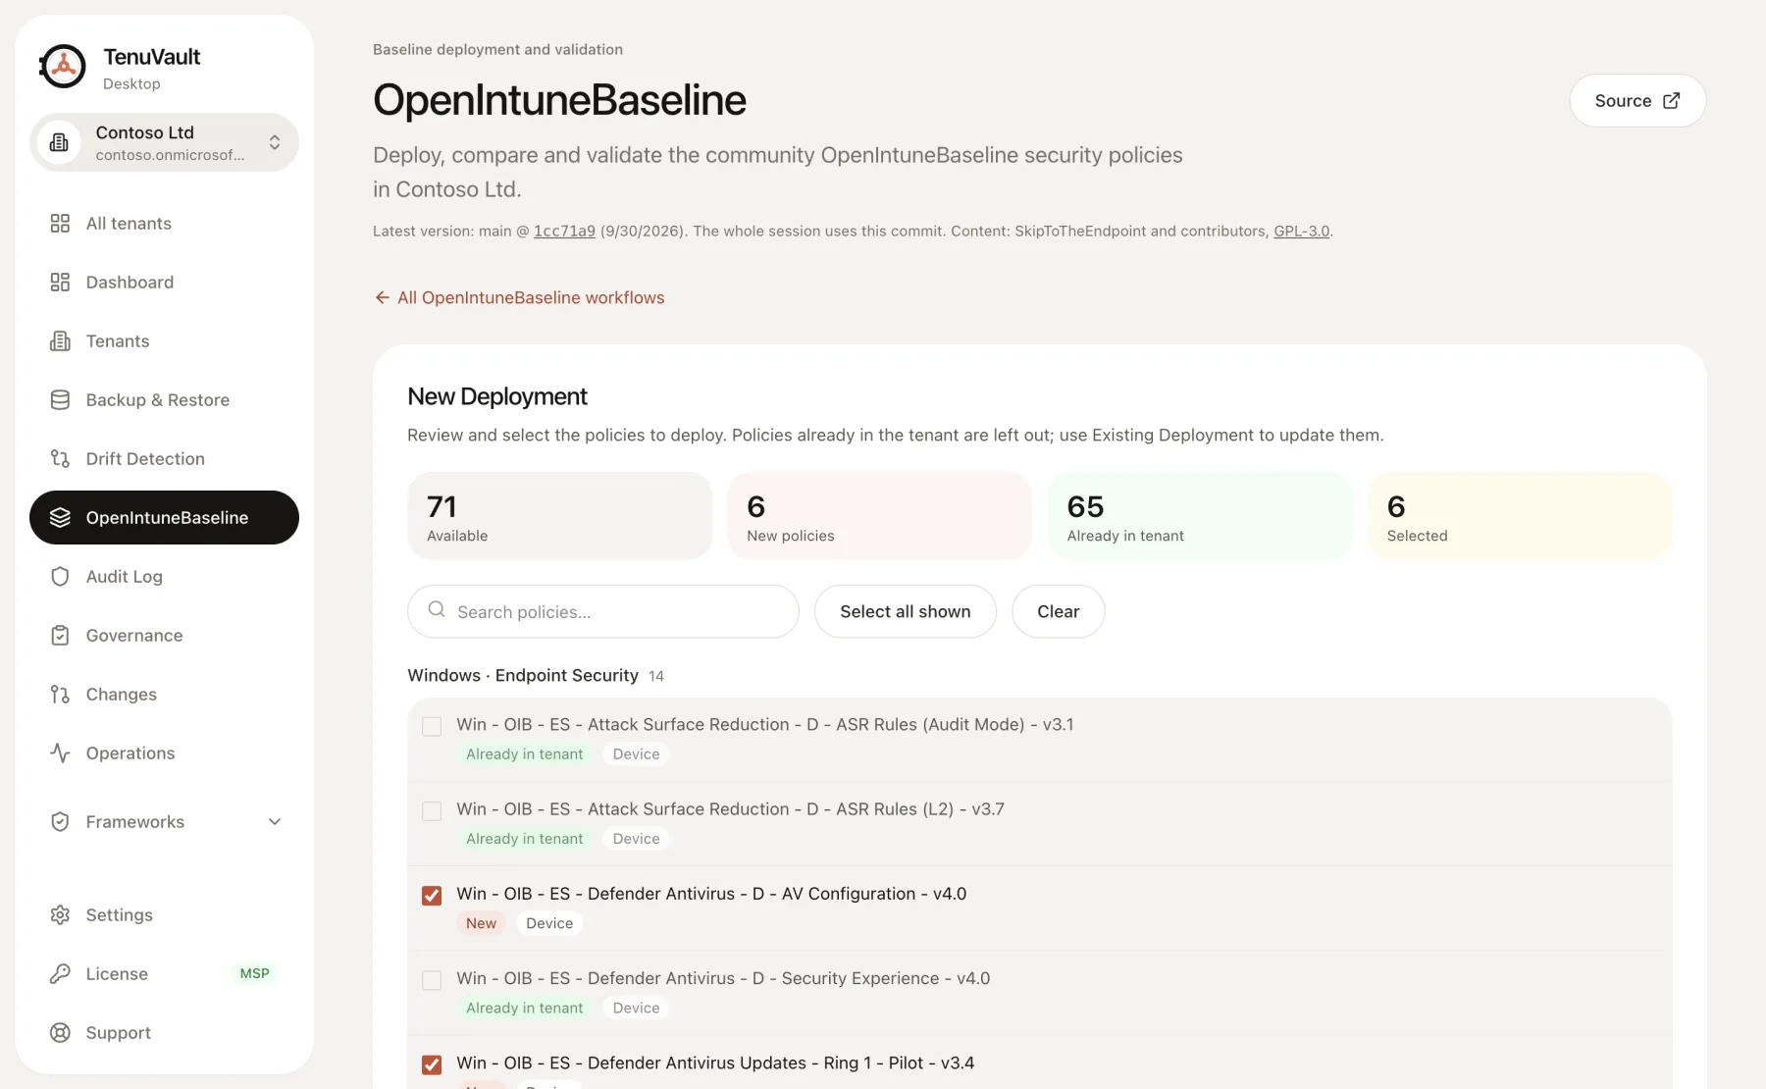The height and width of the screenshot is (1089, 1766).
Task: Click the Operations activity pulse icon
Action: click(60, 753)
